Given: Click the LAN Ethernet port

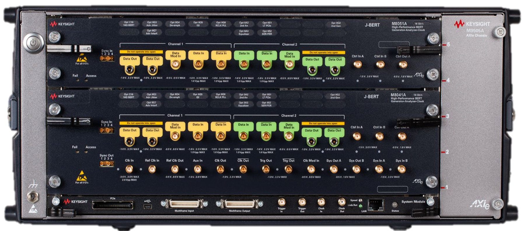Looking at the screenshot, I should (x=375, y=204).
